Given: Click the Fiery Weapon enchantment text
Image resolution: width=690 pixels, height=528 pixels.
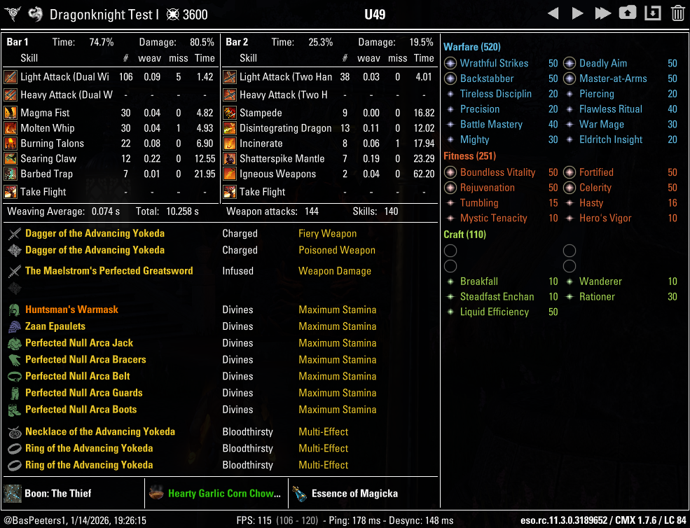Looking at the screenshot, I should tap(327, 234).
